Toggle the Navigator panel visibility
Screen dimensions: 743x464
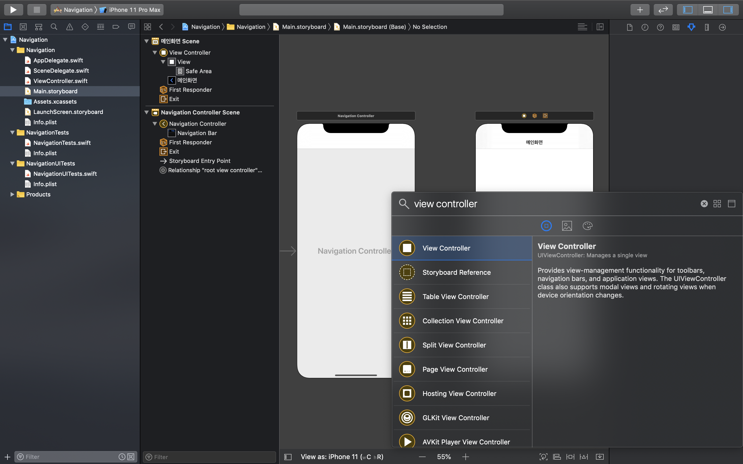688,10
